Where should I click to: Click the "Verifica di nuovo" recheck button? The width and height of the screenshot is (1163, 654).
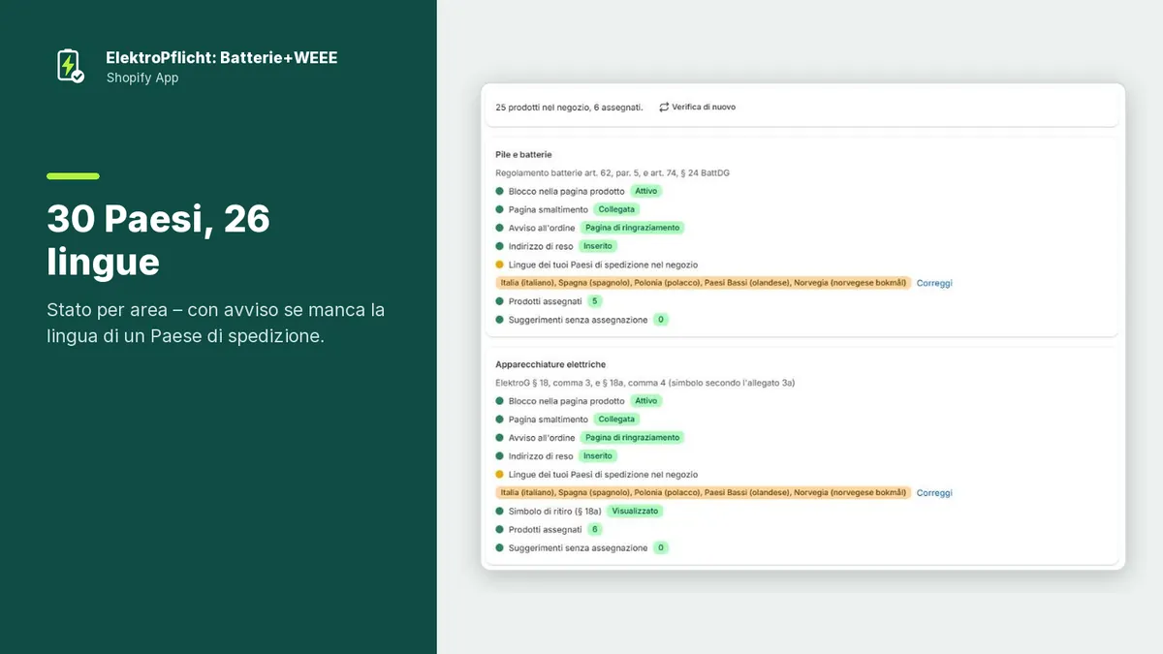(x=697, y=107)
